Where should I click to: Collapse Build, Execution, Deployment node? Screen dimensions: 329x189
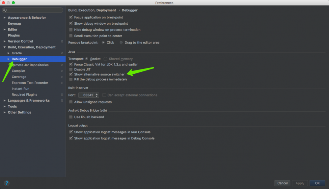(x=4, y=47)
